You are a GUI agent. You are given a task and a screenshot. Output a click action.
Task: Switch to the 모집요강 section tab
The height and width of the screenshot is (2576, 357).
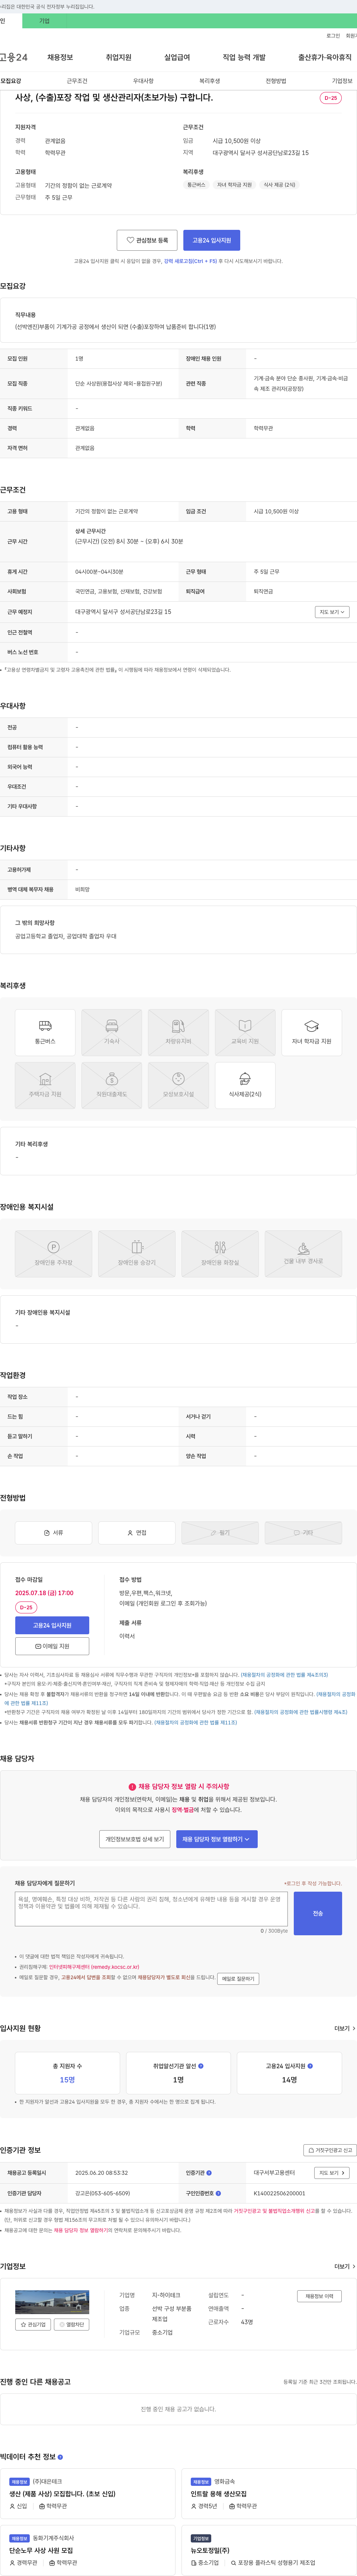pyautogui.click(x=11, y=81)
